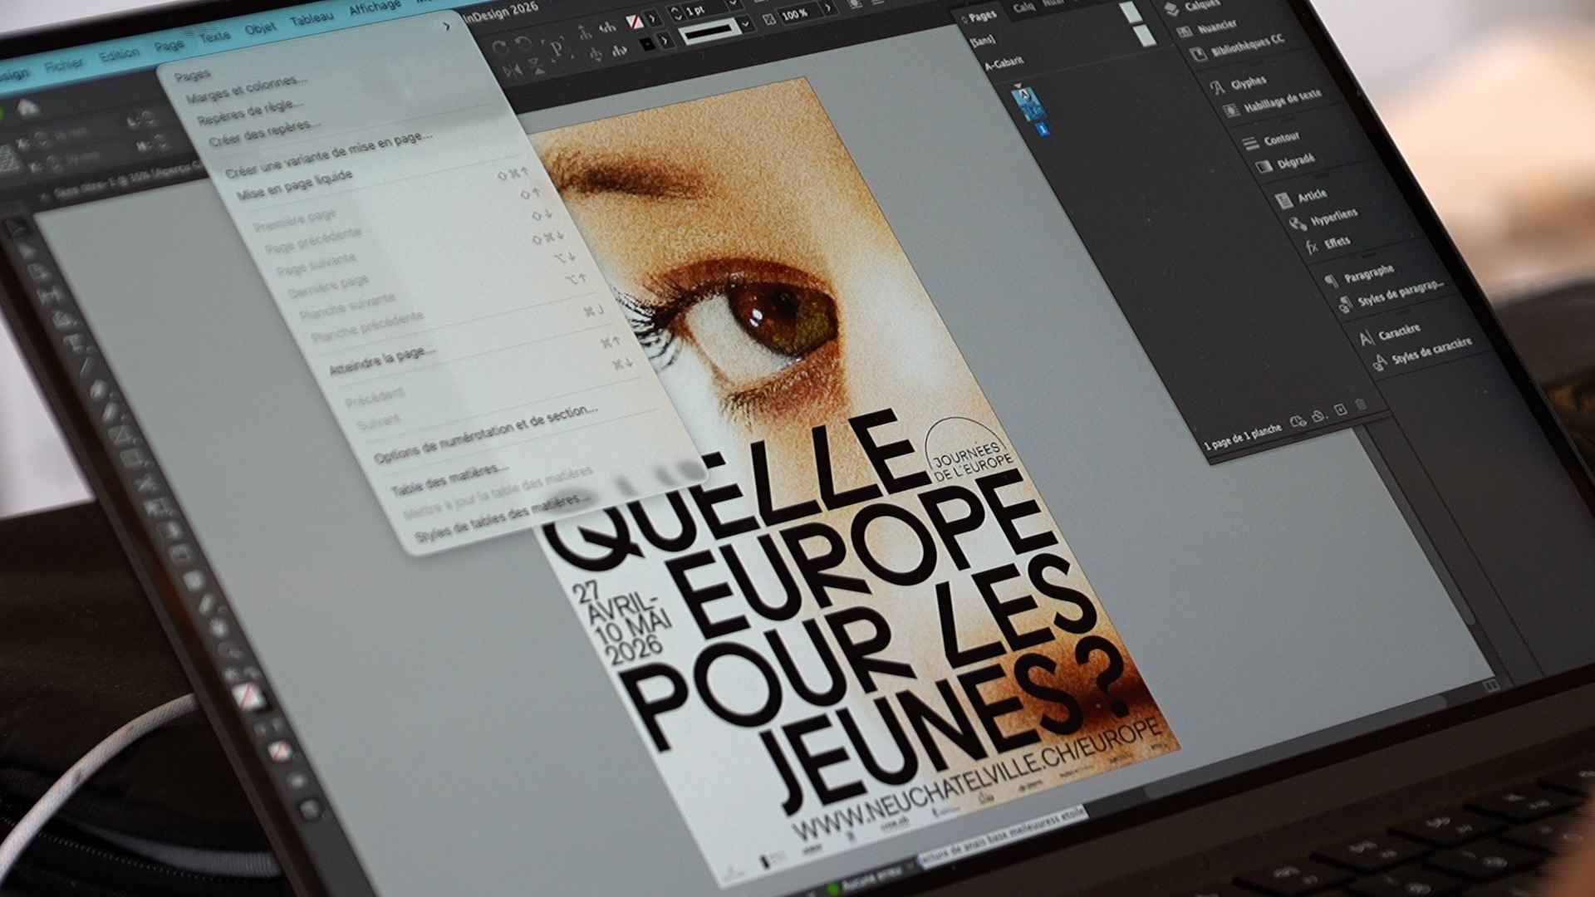Open the Hyperliens panel icon
Image resolution: width=1595 pixels, height=897 pixels.
click(1297, 223)
